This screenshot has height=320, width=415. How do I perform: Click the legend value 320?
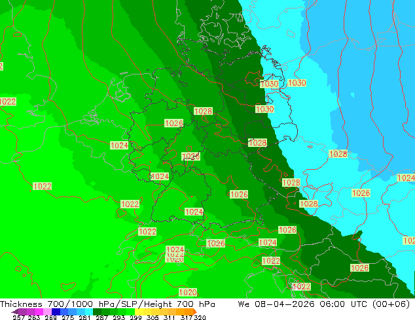tap(200, 317)
